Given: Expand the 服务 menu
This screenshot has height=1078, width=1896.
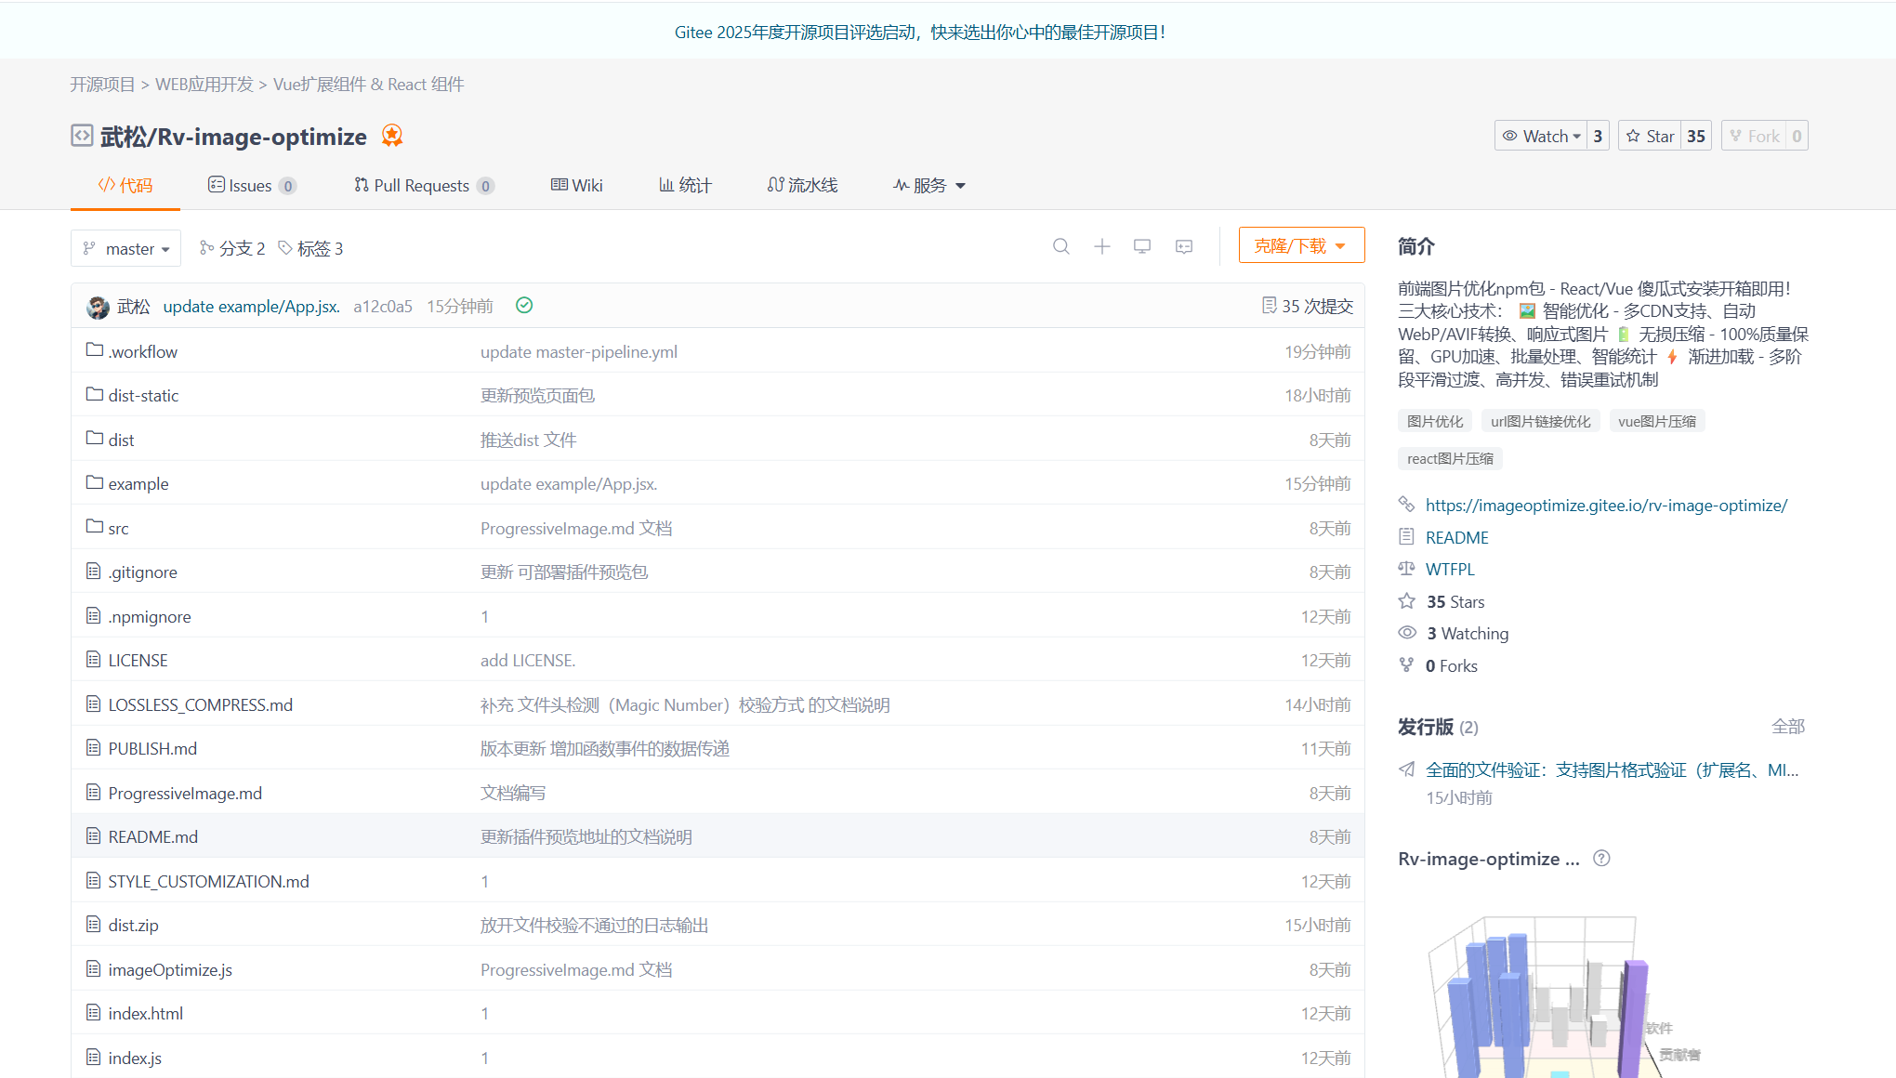Looking at the screenshot, I should (929, 185).
